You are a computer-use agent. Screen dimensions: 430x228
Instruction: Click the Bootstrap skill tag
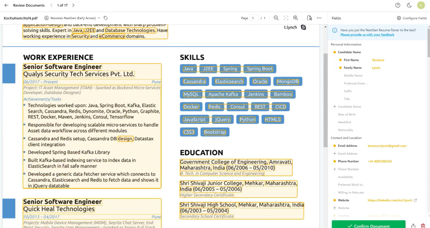pos(215,132)
